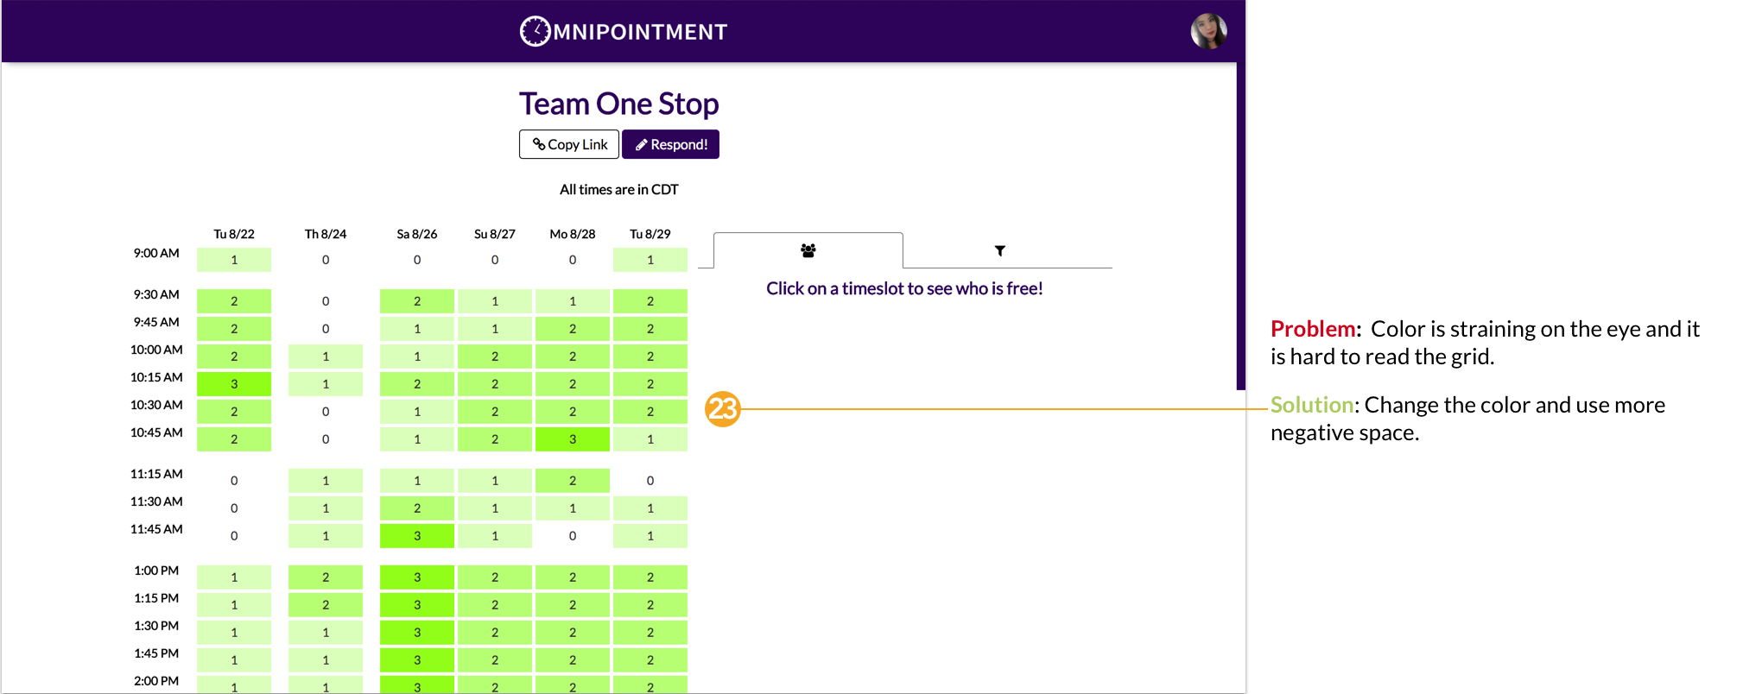Select the Sa 8/26 9:30 AM timeslot
1762x694 pixels.
point(417,301)
